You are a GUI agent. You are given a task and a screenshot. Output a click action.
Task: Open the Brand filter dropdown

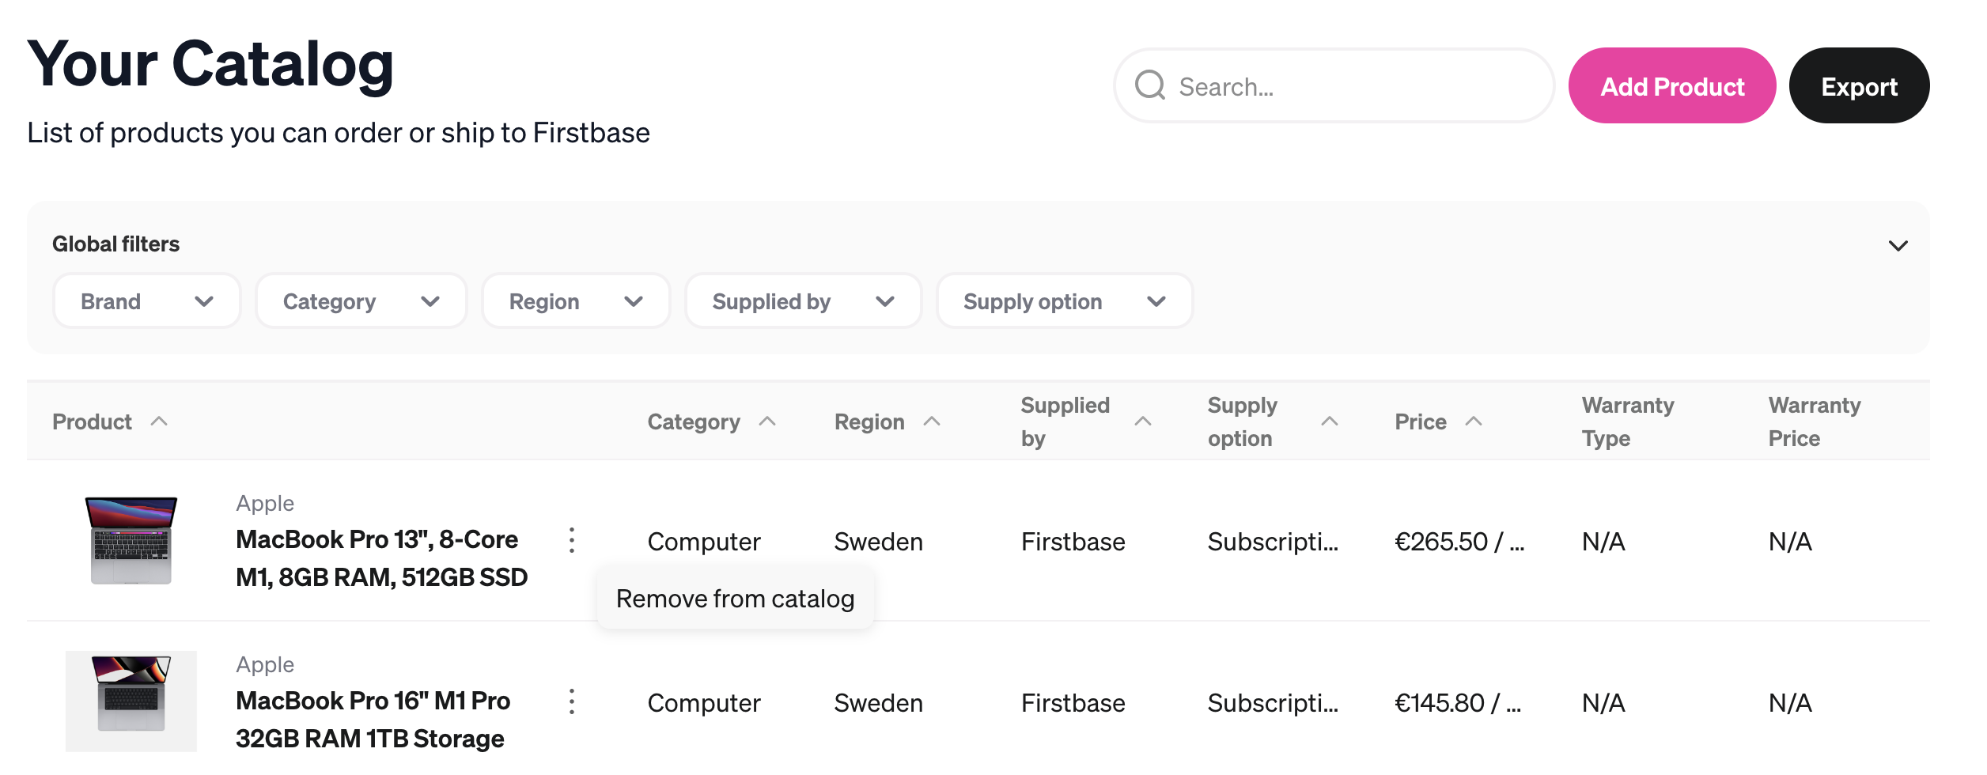[x=146, y=301]
